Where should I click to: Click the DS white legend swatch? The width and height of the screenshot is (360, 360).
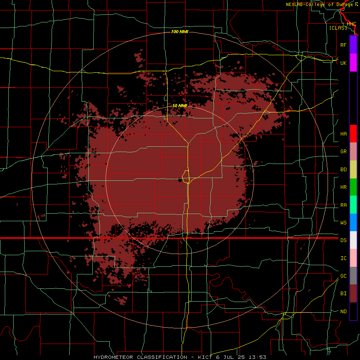[x=353, y=240]
